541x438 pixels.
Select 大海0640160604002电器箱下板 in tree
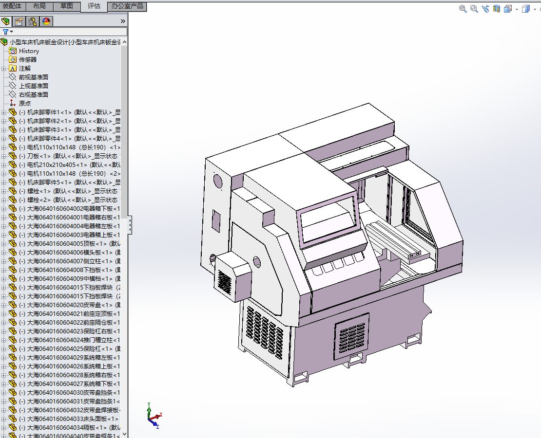coord(70,208)
